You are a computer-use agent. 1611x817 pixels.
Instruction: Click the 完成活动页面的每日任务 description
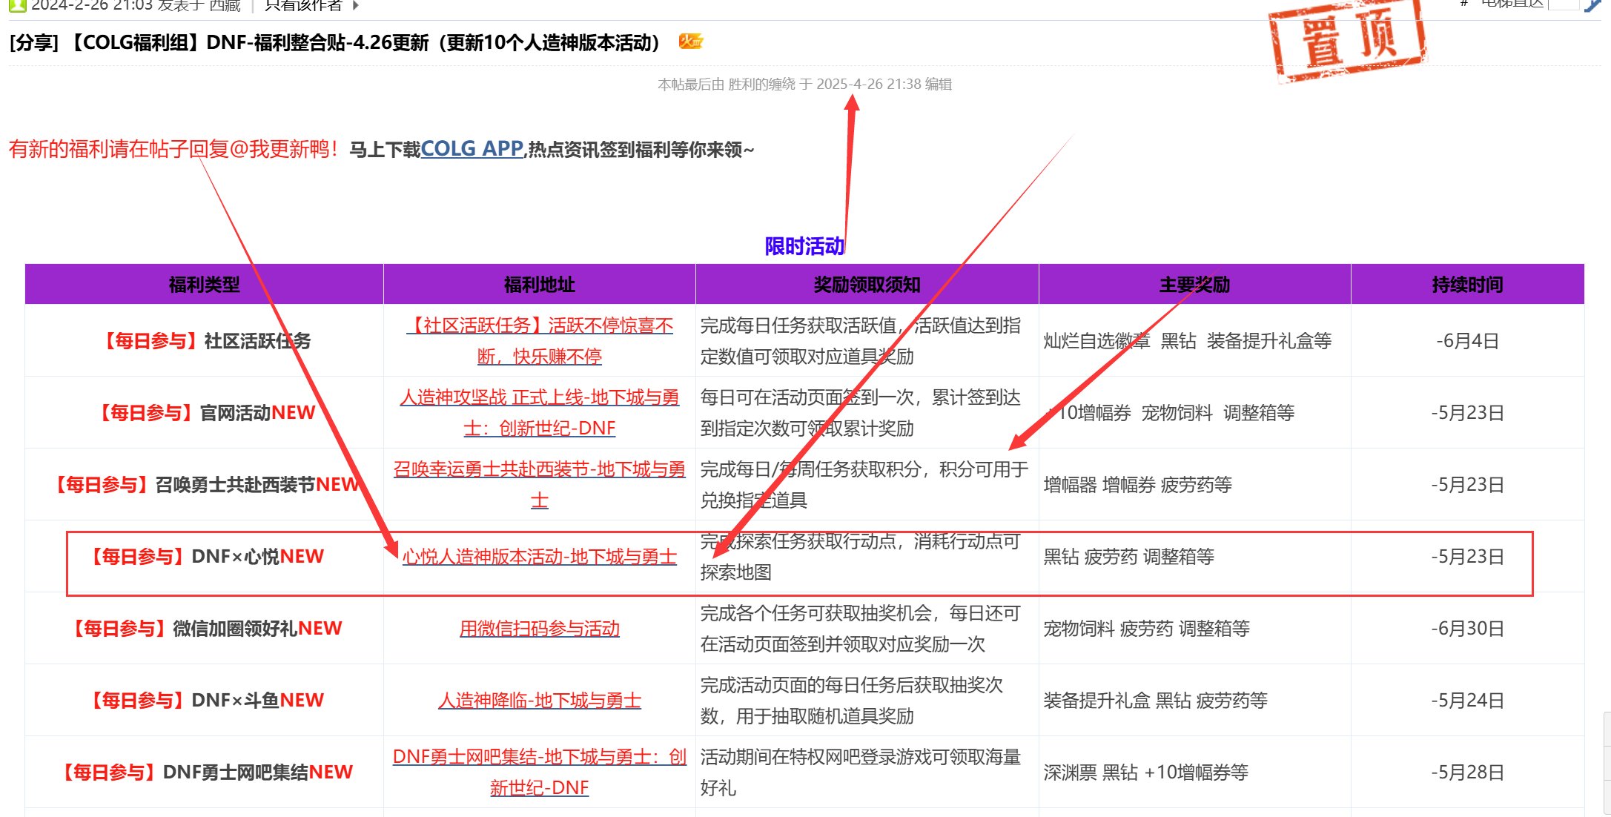pyautogui.click(x=852, y=701)
